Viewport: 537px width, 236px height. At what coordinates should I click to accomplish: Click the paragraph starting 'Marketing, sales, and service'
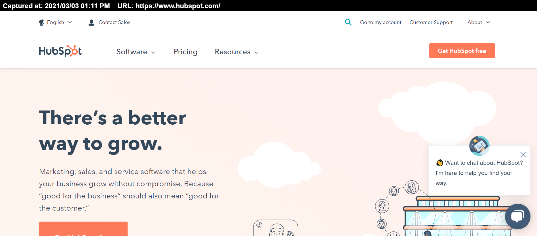[129, 190]
